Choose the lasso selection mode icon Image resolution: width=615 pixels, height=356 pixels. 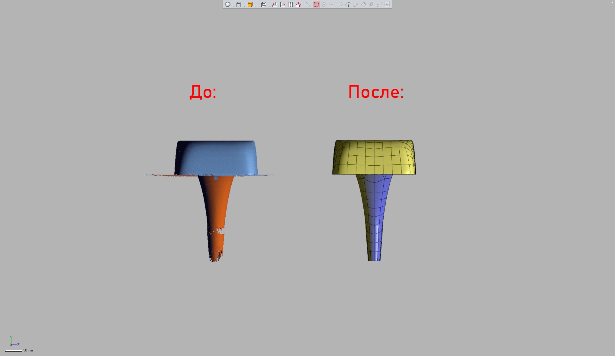pyautogui.click(x=340, y=5)
